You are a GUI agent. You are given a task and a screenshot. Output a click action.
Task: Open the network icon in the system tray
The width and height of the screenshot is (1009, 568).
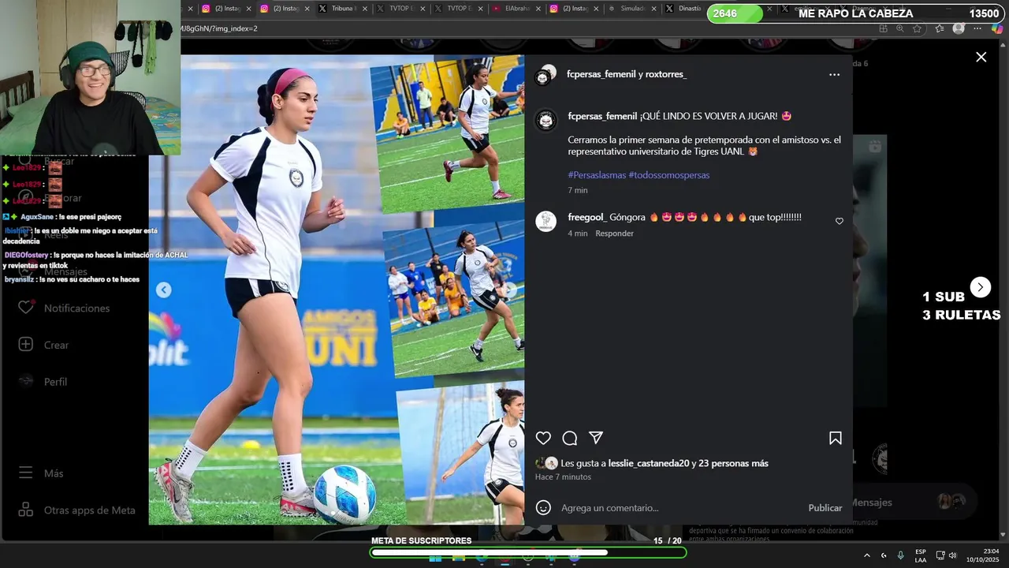pos(940,555)
